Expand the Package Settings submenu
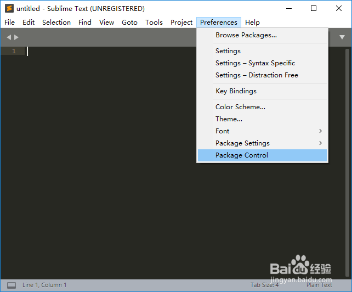The height and width of the screenshot is (292, 352). point(262,143)
